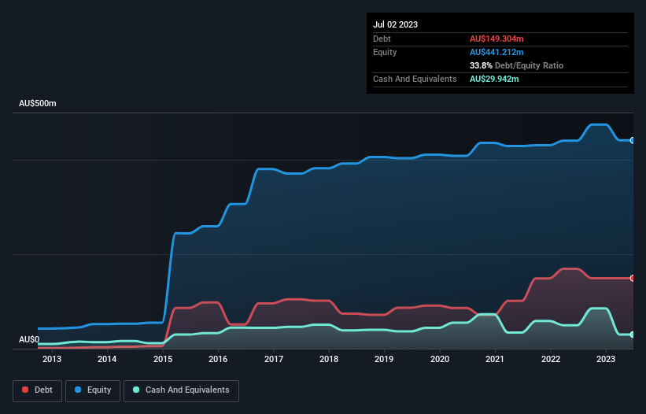
Task: Select the Equity endpoint marker on chart
Action: (633, 140)
